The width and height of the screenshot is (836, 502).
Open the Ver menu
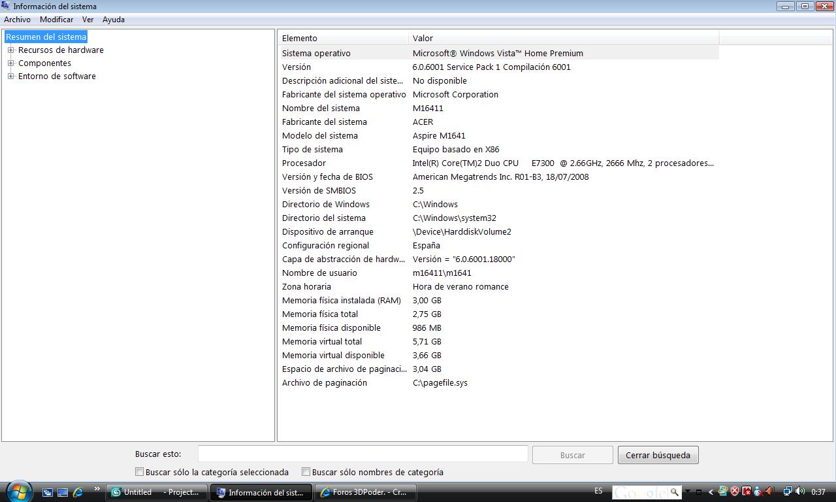[88, 20]
